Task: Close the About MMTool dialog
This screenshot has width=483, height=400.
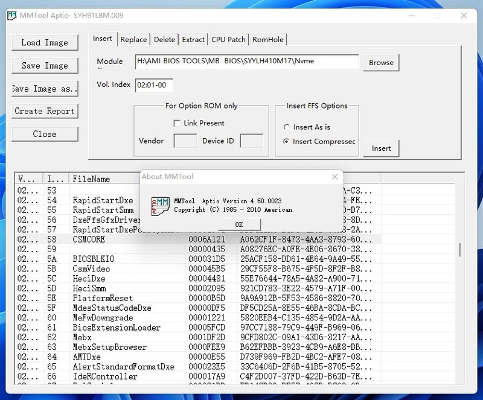Action: pos(335,177)
